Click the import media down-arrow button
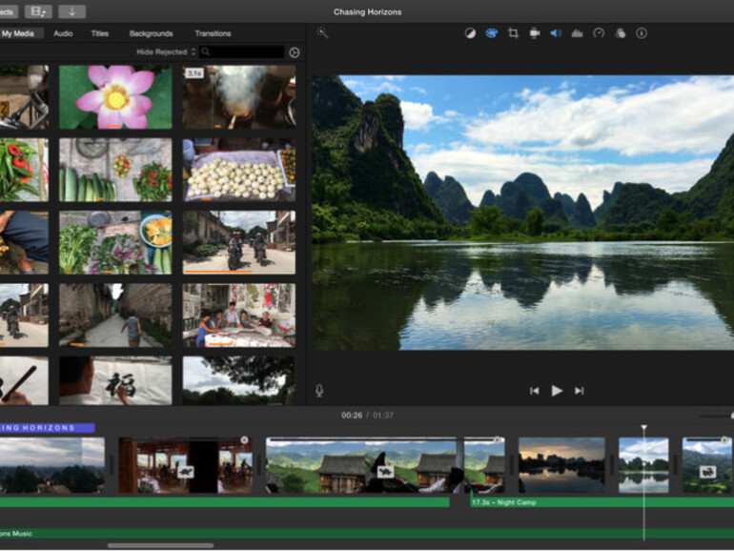Screen dimensions: 734x551 (71, 11)
